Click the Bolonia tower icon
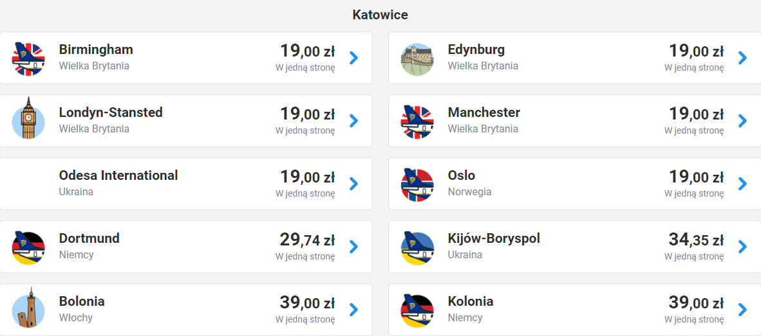 [x=28, y=309]
